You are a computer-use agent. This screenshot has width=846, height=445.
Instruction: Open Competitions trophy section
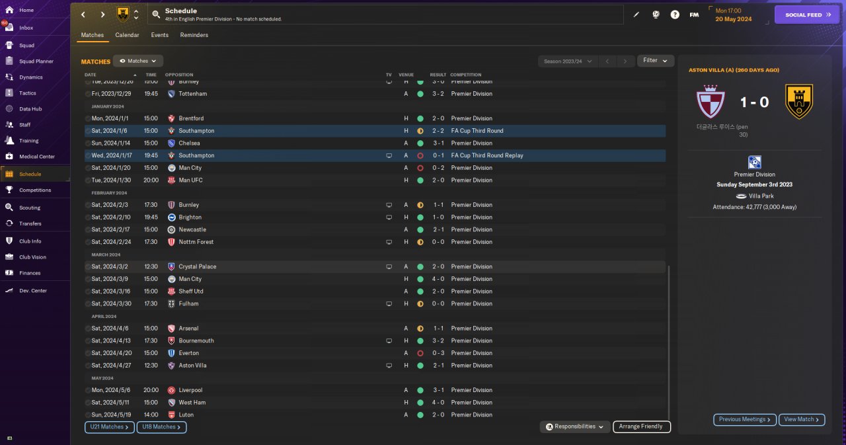34,190
